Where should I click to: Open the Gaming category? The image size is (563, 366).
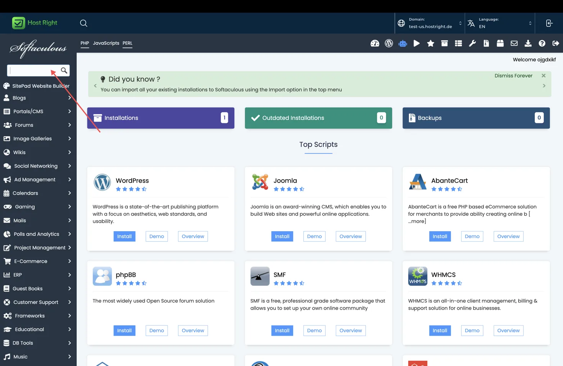pos(38,207)
